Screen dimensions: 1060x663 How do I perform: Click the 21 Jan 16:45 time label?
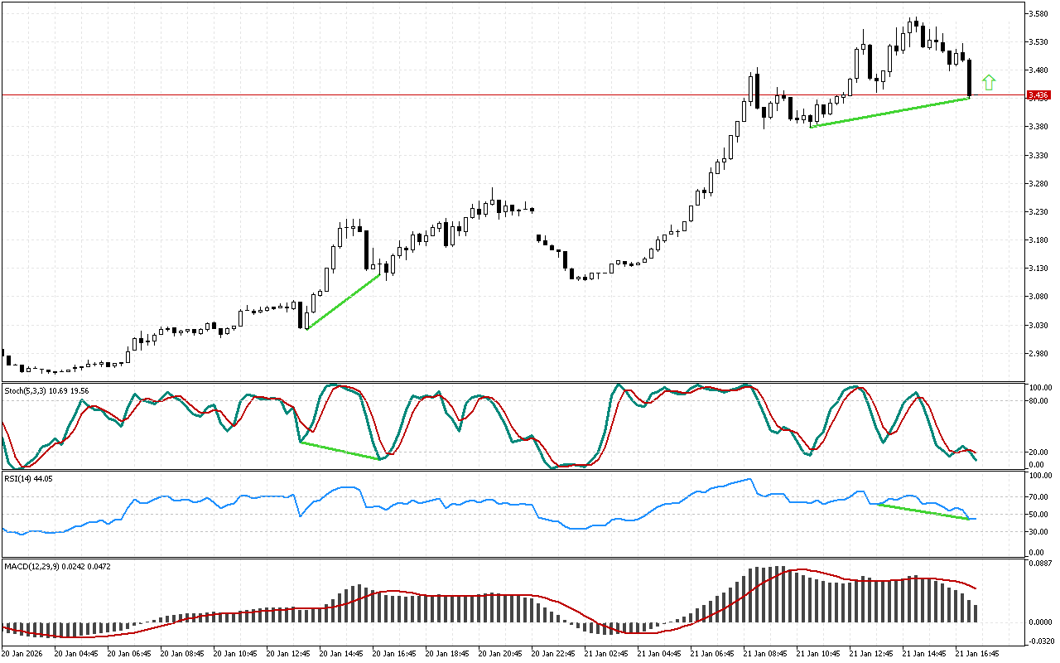pos(976,652)
